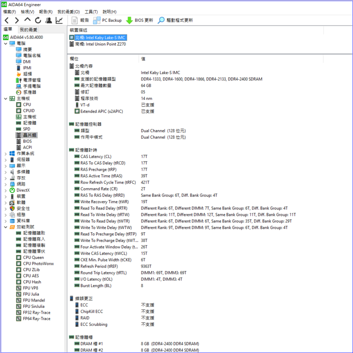Viewport: 353px width, 353px height.
Task: Expand the 伺服器 server tree node
Action: point(6,160)
